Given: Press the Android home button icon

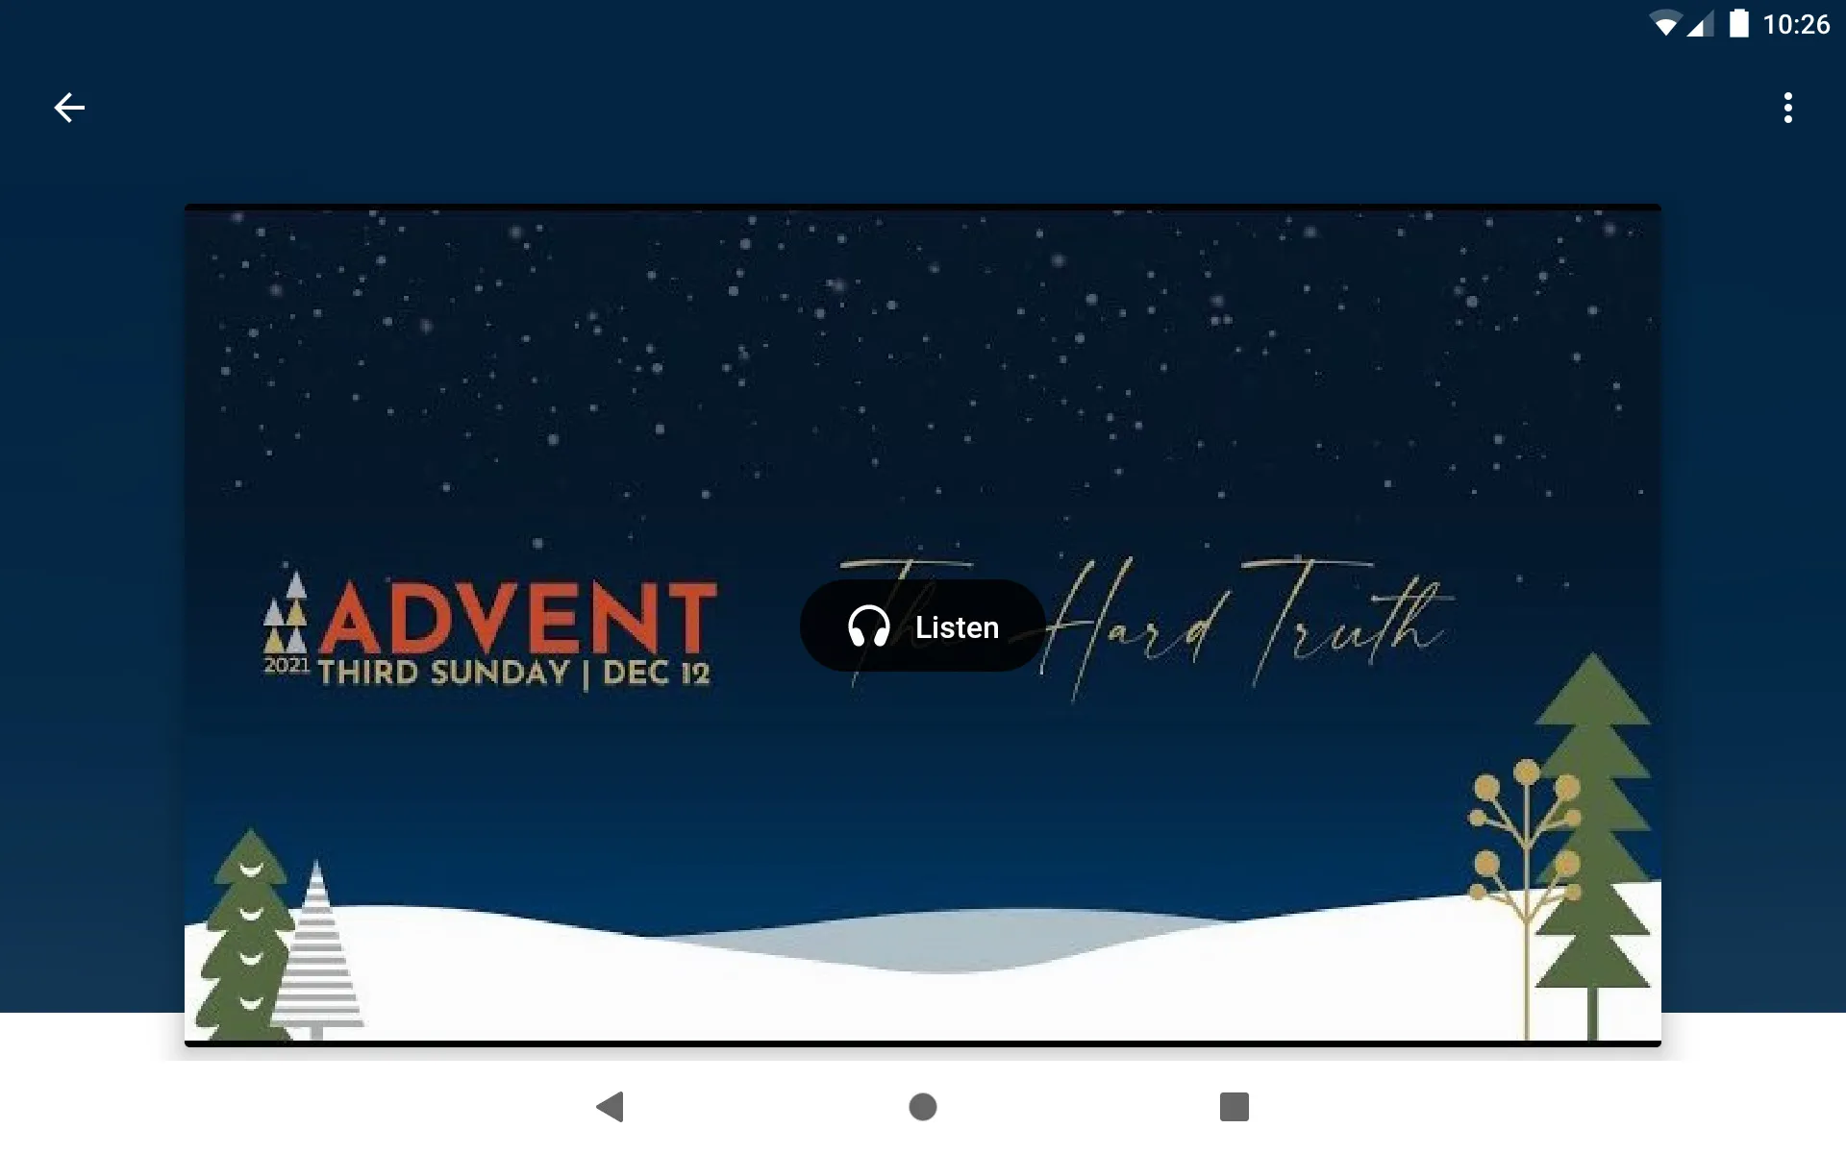Looking at the screenshot, I should coord(922,1108).
